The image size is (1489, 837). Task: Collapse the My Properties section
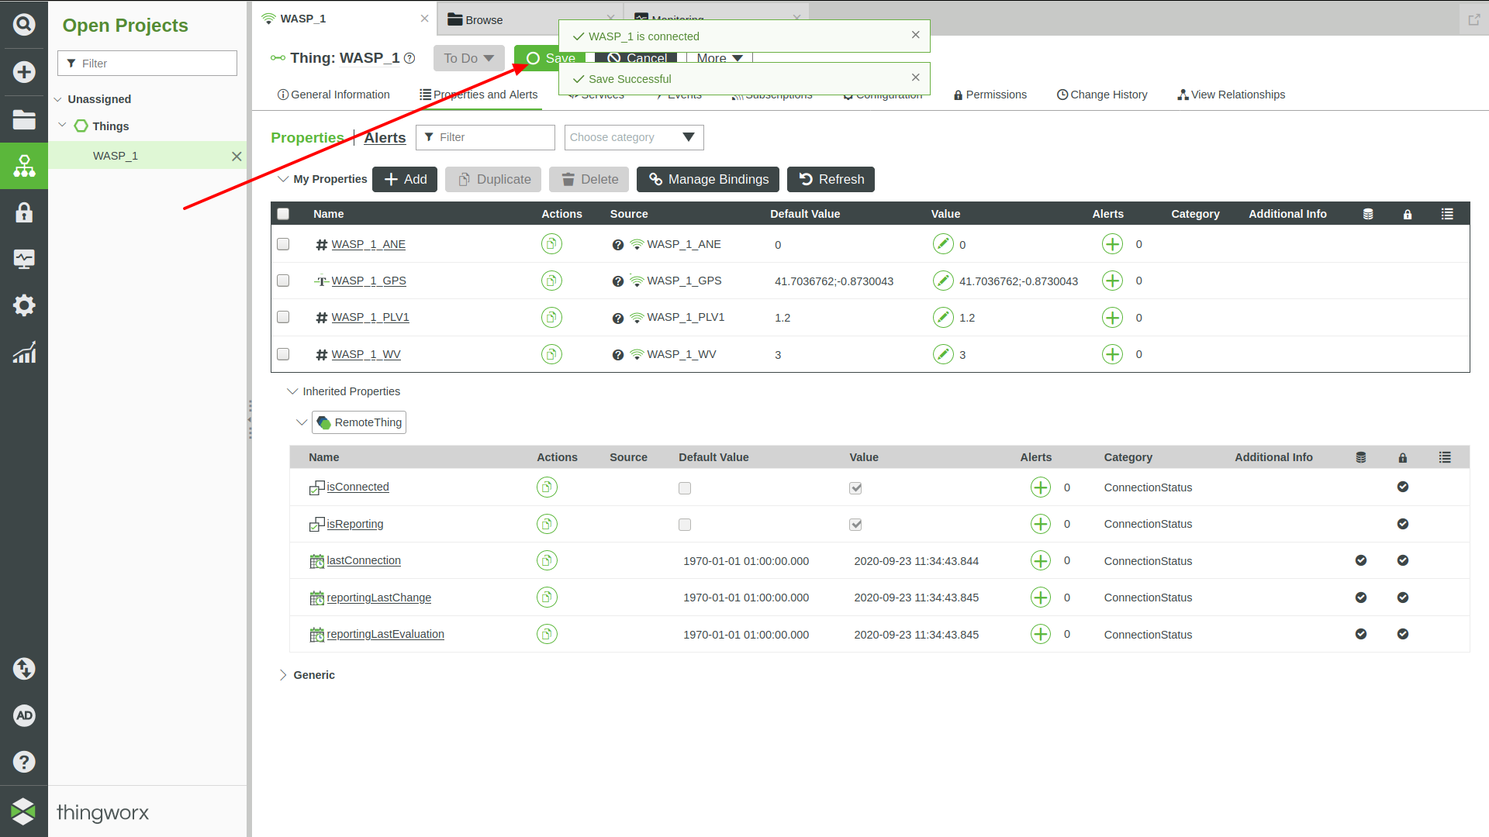pyautogui.click(x=283, y=179)
